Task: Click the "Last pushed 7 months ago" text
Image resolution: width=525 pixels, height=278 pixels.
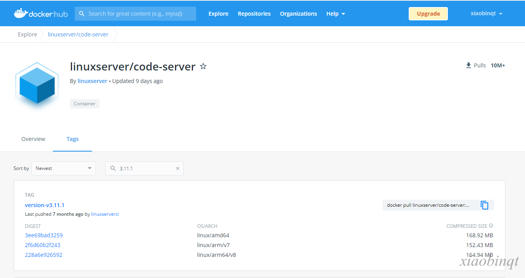Action: pos(54,214)
